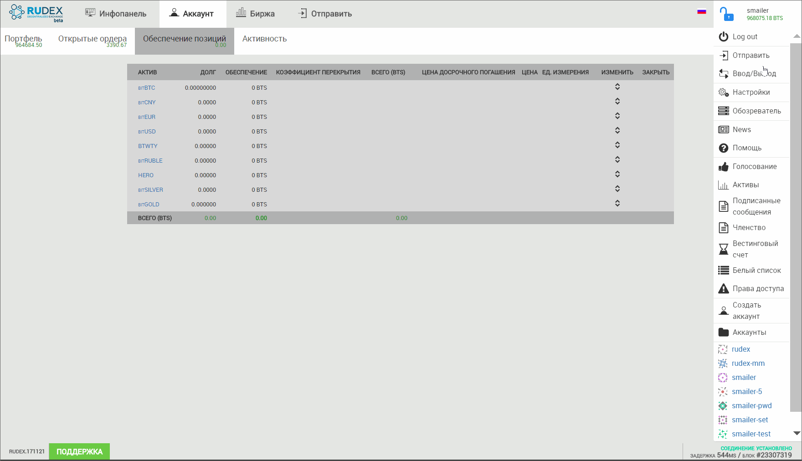Screen dimensions: 802x461
Task: Click the smailer-set account identicon
Action: (723, 420)
